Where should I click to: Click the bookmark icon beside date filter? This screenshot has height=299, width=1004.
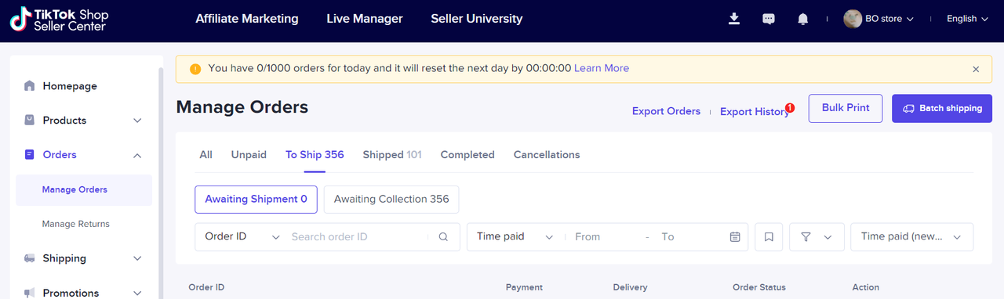point(769,237)
